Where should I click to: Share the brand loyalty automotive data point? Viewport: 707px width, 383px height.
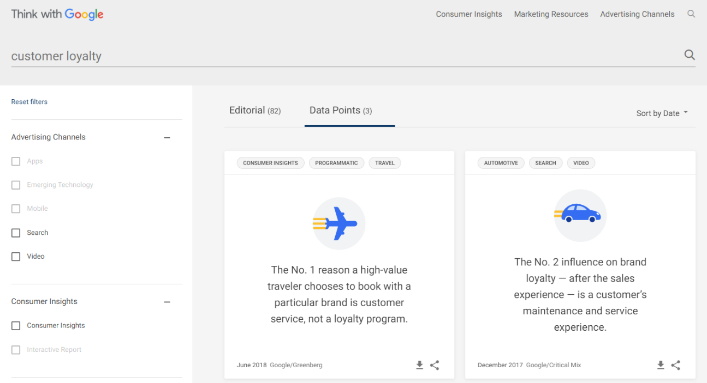[x=675, y=365]
